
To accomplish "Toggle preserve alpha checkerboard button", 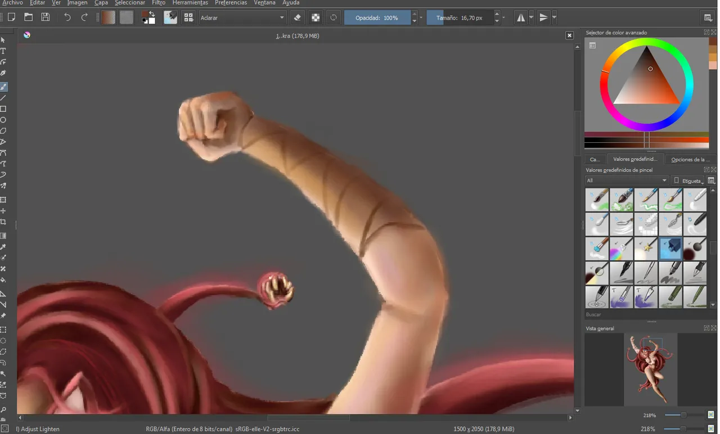I will coord(316,17).
